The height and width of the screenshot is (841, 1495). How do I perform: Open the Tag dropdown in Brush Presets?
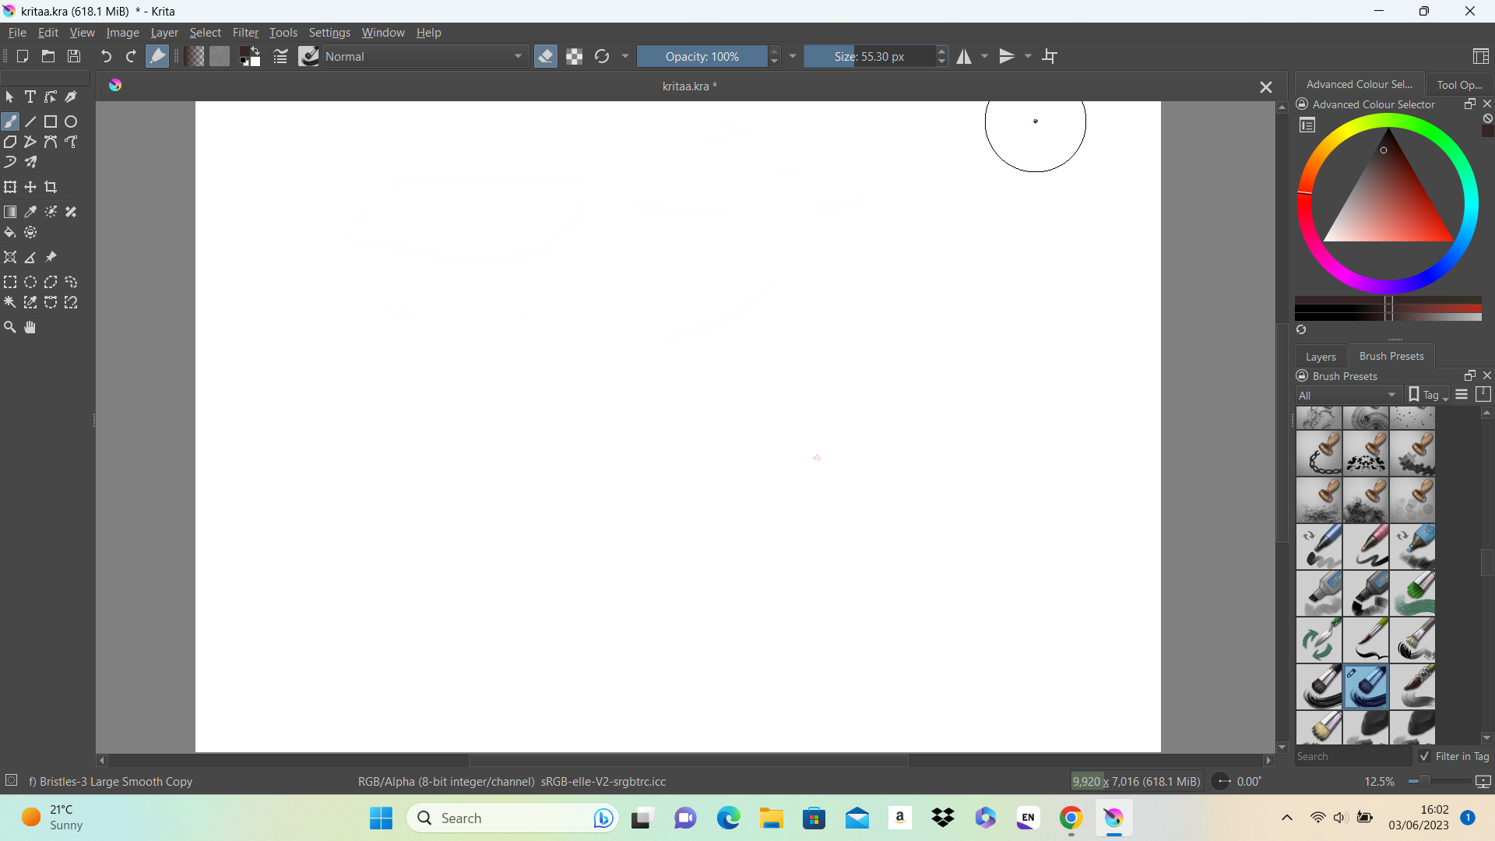1428,395
